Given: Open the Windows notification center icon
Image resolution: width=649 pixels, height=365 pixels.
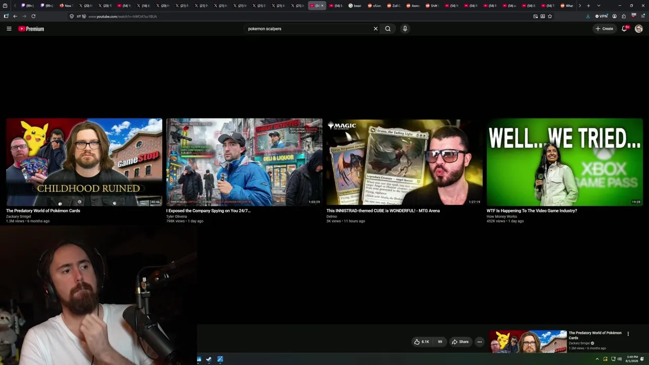Looking at the screenshot, I should pos(642,359).
